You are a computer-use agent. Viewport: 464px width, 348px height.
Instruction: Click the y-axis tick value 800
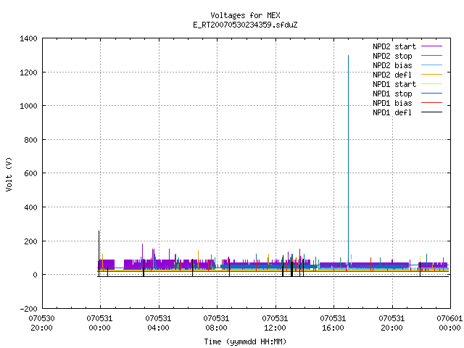[30, 140]
